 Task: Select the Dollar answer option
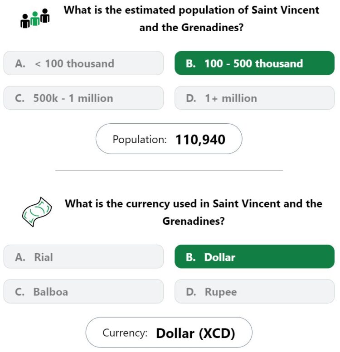click(254, 256)
